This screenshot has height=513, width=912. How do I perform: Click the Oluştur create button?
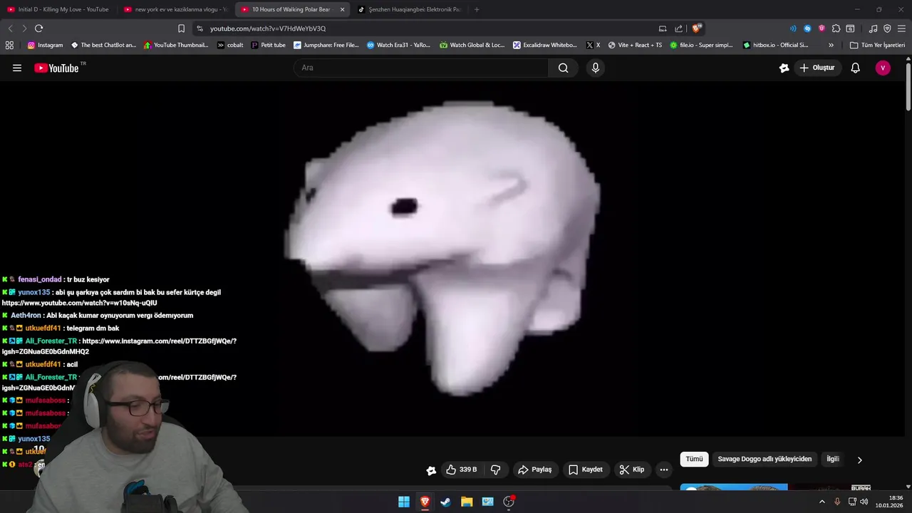click(818, 68)
